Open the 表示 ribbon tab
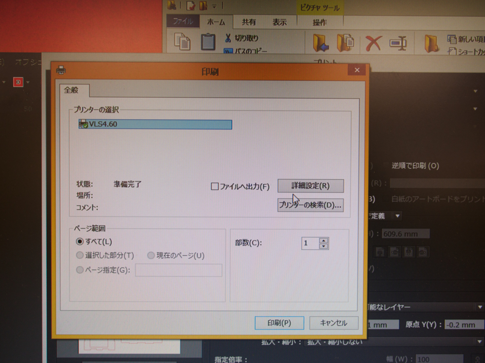 (x=279, y=22)
